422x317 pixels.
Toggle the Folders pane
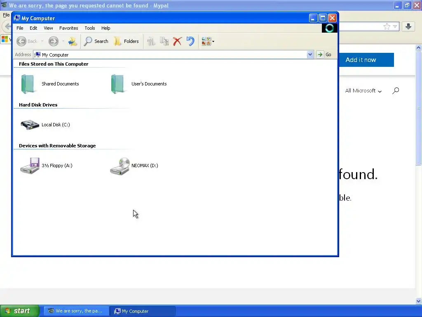126,41
